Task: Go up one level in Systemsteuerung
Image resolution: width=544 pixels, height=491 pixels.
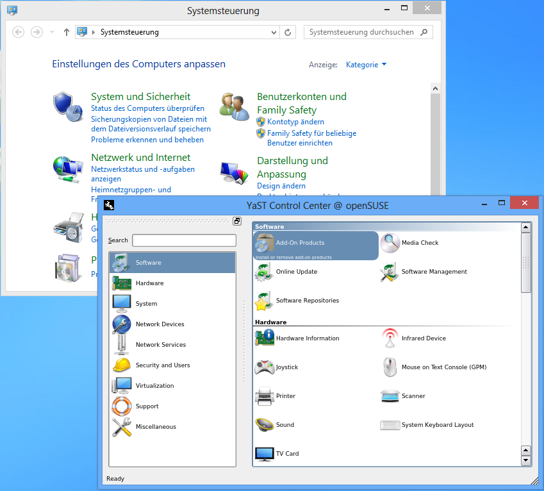Action: point(66,32)
